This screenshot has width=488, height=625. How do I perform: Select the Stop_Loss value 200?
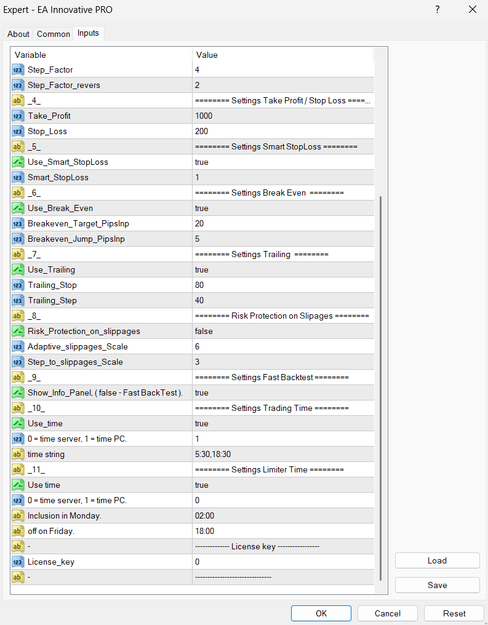pyautogui.click(x=202, y=132)
